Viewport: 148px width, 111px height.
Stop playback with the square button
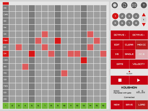[x=120, y=80]
